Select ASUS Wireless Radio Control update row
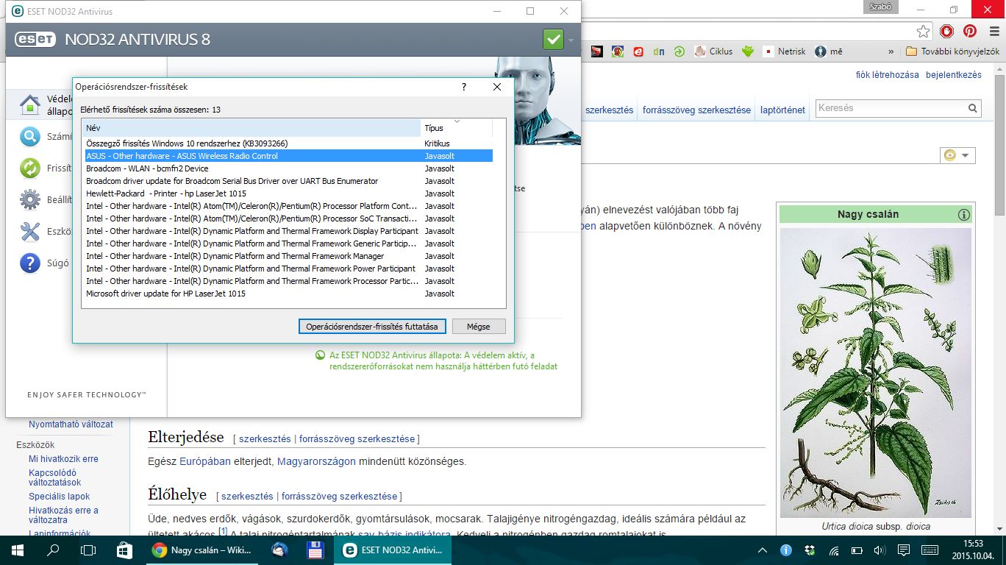Image resolution: width=1006 pixels, height=565 pixels. tap(288, 156)
